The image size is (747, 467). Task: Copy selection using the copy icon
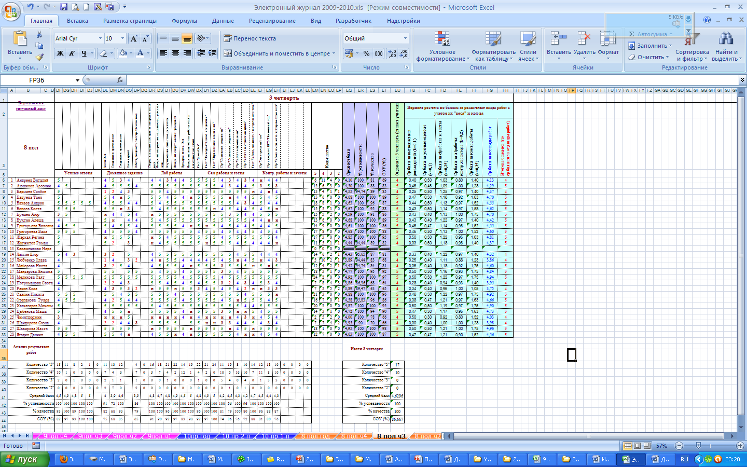pos(39,46)
